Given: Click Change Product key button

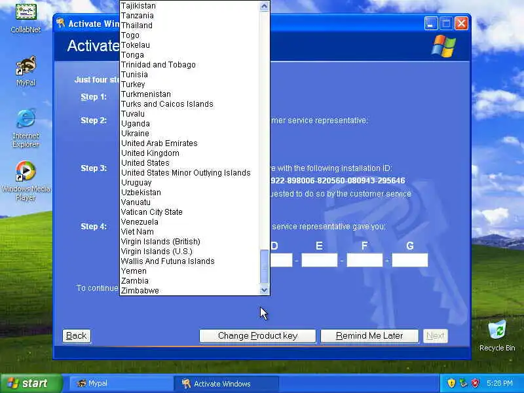Looking at the screenshot, I should [257, 336].
